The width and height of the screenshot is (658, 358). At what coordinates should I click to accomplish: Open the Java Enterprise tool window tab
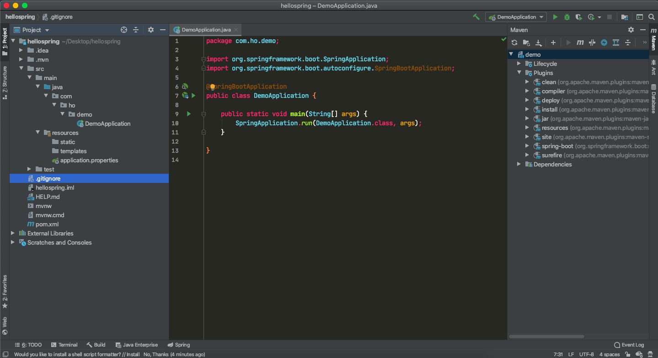pos(136,345)
